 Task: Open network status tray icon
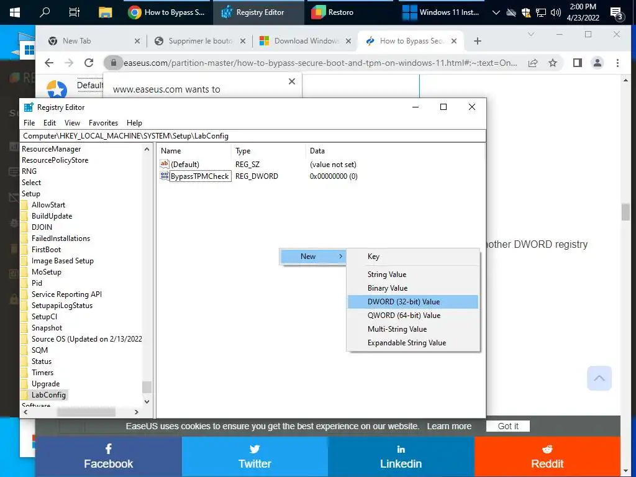point(541,12)
